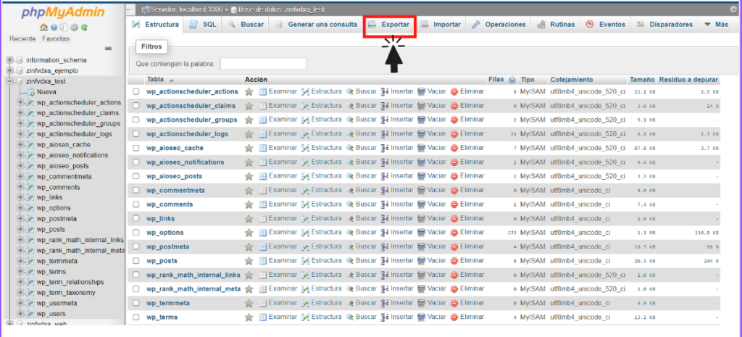Expand the information_schema database node
Screen dimensions: 742x337
point(9,60)
